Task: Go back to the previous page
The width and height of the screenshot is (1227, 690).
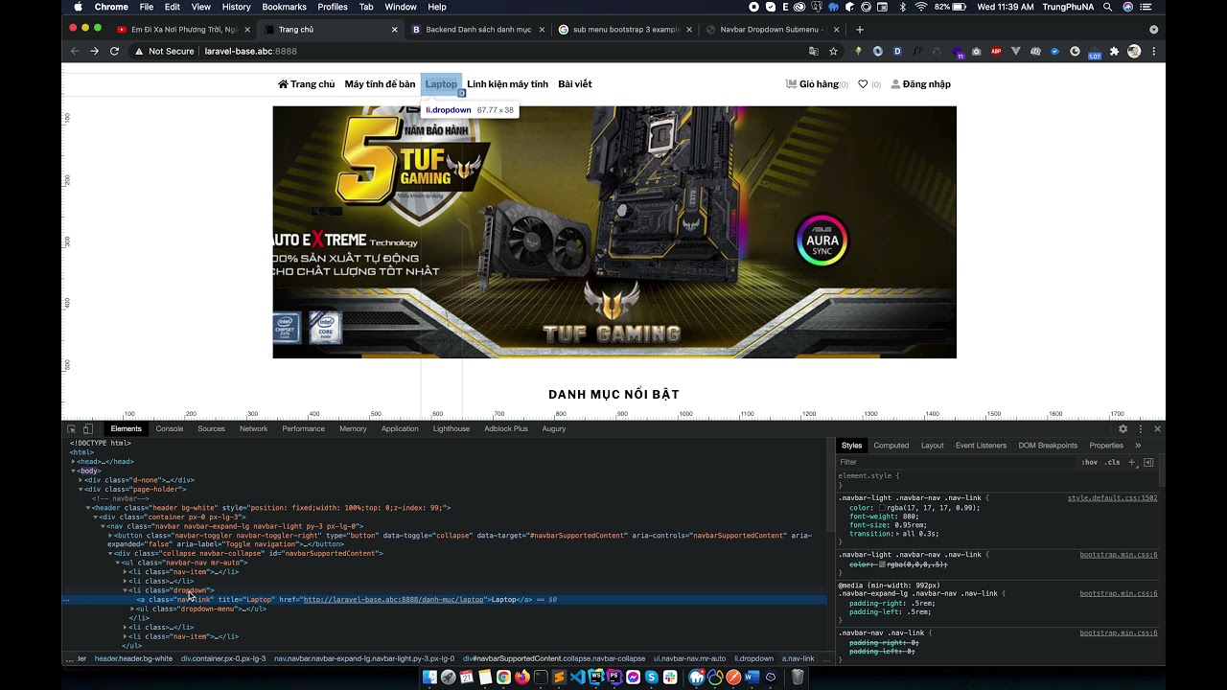Action: pyautogui.click(x=75, y=51)
